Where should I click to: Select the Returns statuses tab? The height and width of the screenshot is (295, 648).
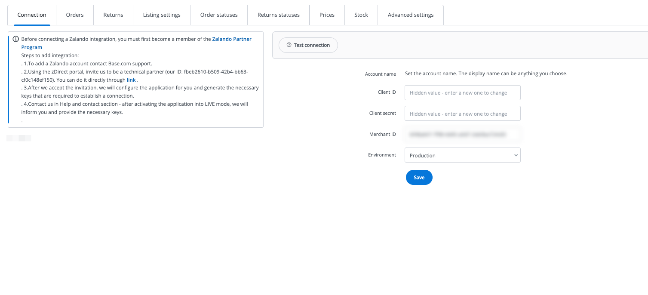[278, 15]
